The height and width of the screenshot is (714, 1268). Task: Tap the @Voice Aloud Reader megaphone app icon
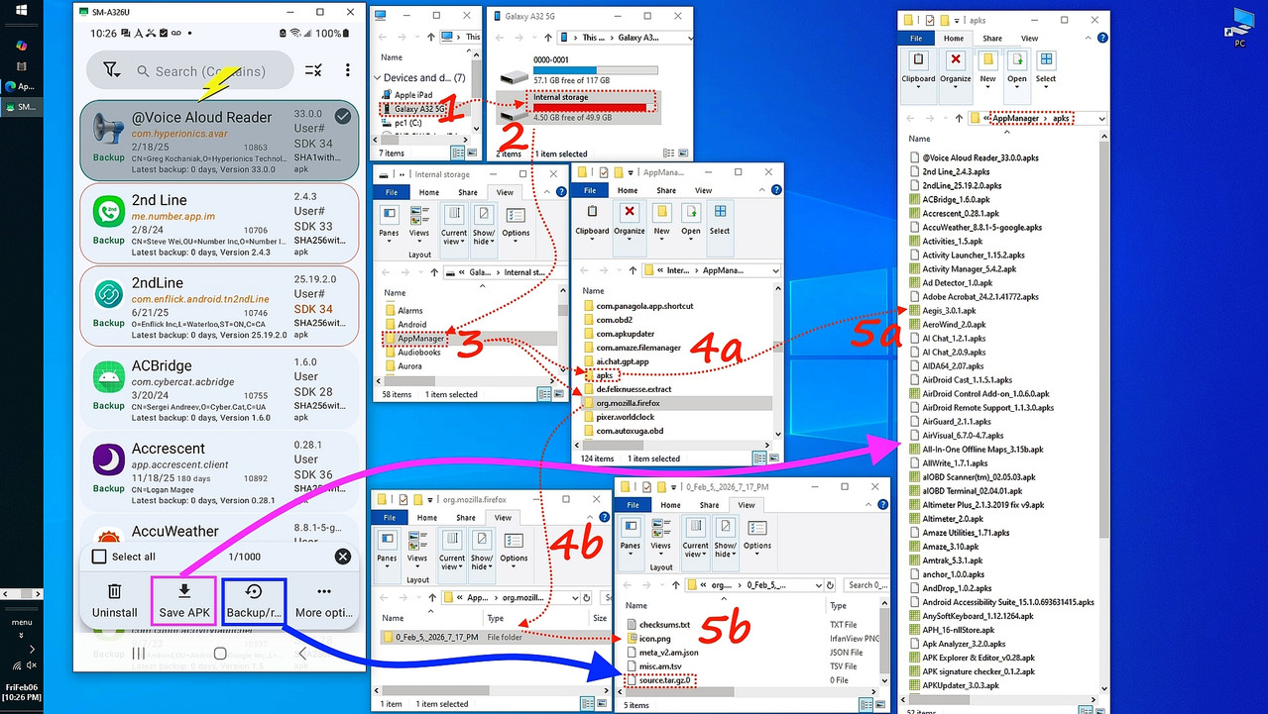[x=108, y=129]
